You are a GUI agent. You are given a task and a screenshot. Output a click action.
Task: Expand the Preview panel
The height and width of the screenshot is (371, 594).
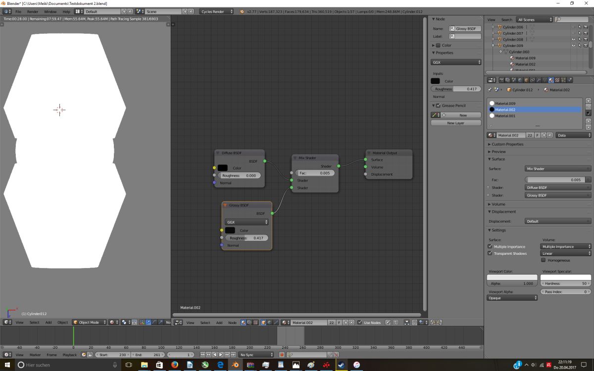pos(498,151)
